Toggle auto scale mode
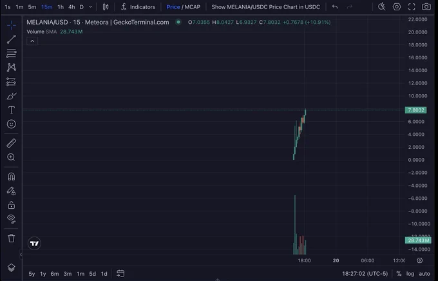The image size is (438, 281). pyautogui.click(x=424, y=274)
